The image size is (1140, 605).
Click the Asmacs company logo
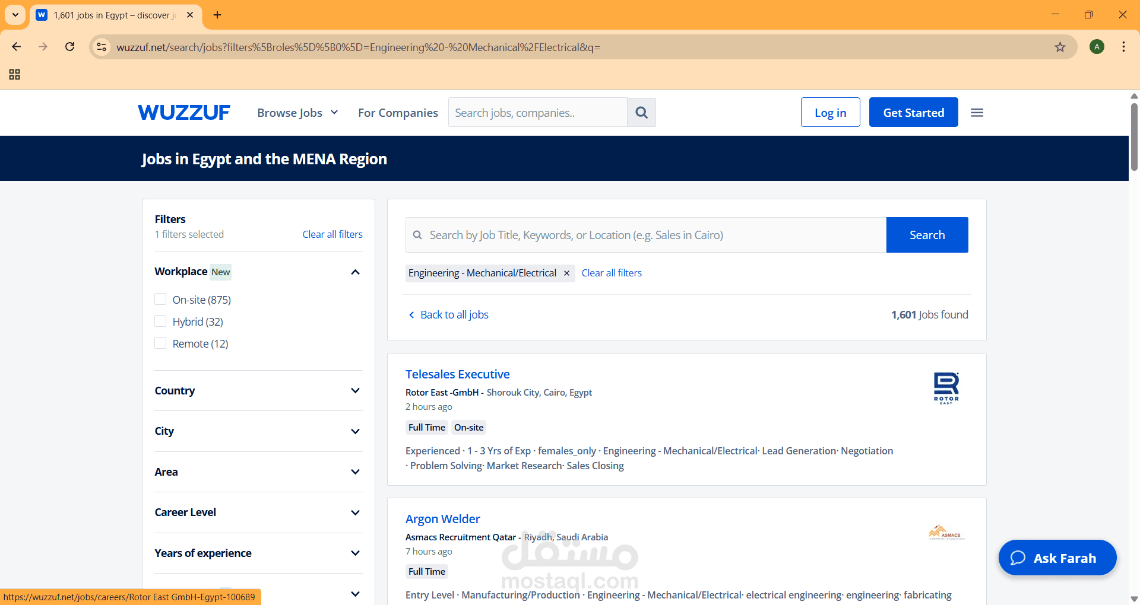click(x=946, y=533)
